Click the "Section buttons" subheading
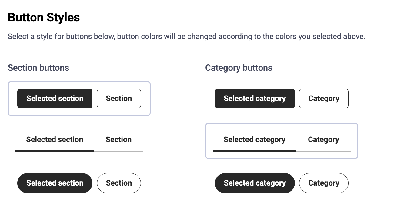Screen dimensions: 397x217 click(38, 68)
